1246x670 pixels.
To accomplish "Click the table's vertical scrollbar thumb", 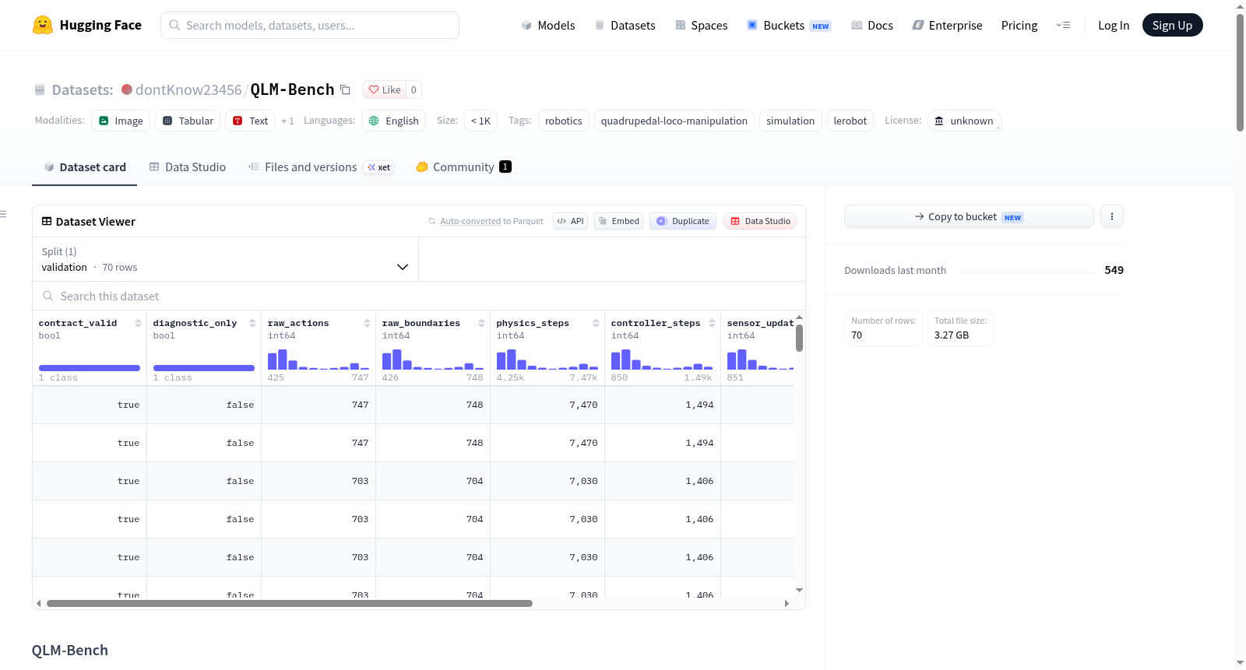I will click(x=799, y=338).
